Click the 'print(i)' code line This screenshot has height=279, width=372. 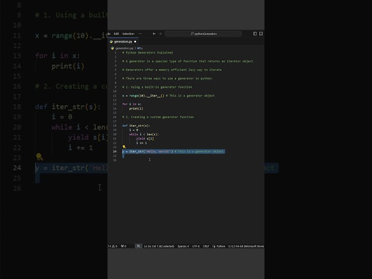tap(136, 109)
